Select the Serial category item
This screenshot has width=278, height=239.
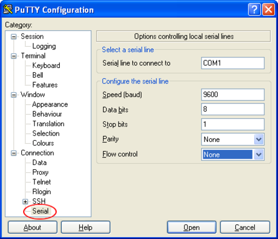point(40,211)
